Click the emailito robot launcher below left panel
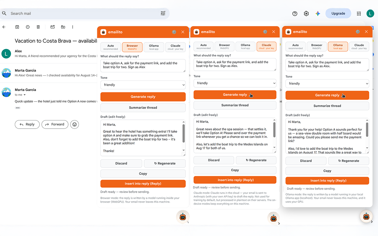The height and width of the screenshot is (236, 378). [183, 217]
